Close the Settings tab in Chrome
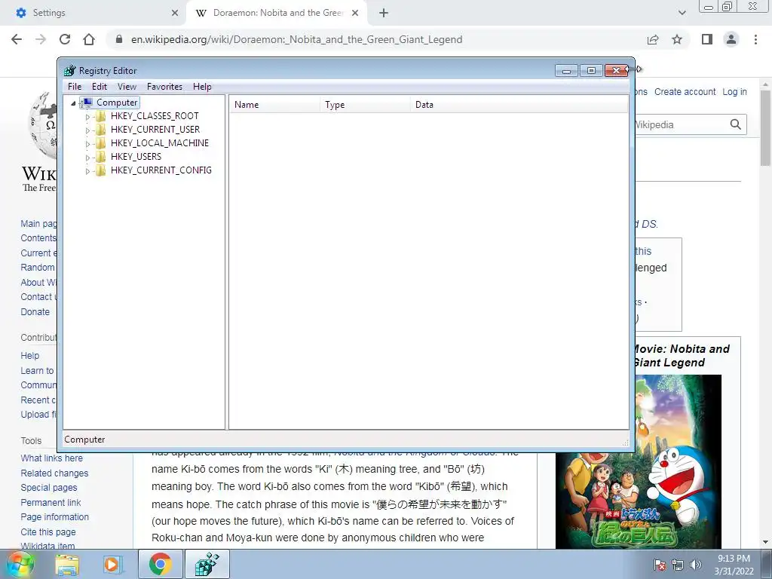The image size is (772, 579). click(175, 14)
